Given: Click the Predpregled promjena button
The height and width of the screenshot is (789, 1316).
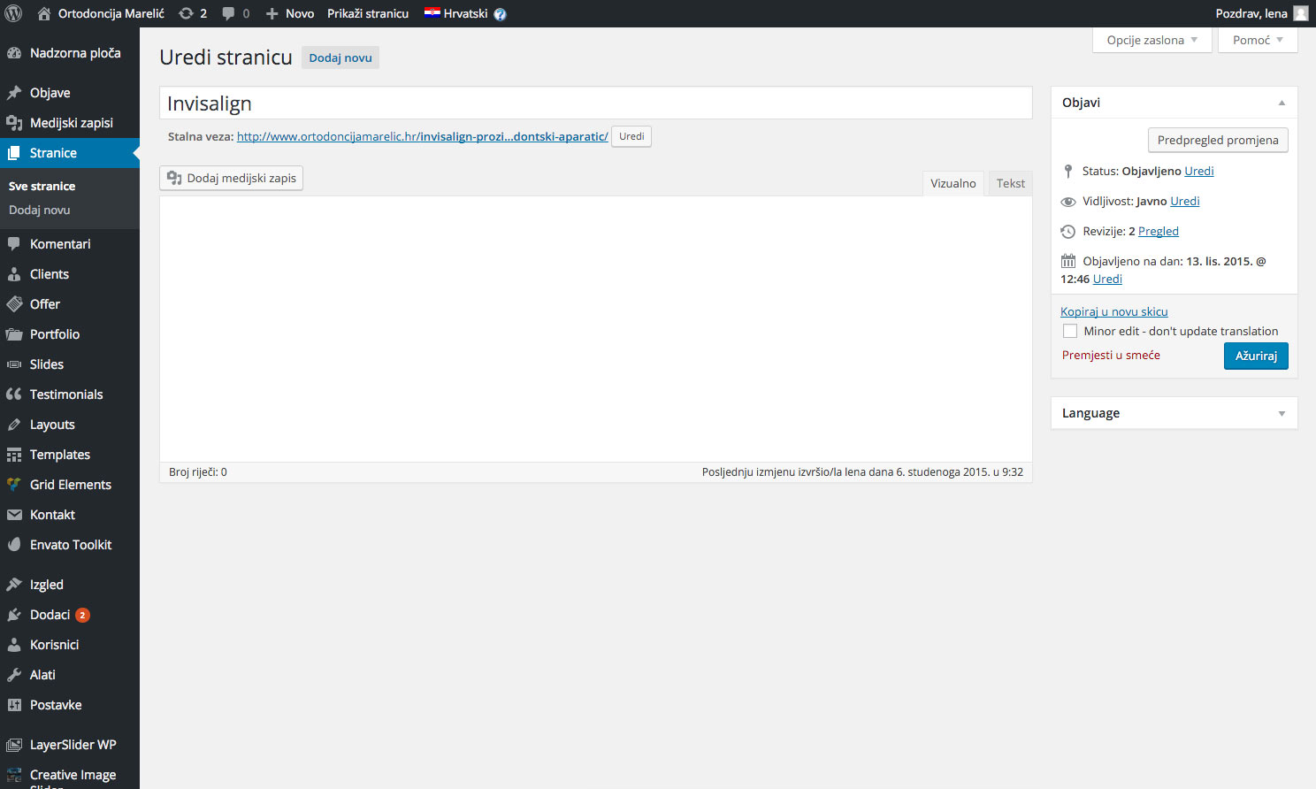Looking at the screenshot, I should 1218,140.
